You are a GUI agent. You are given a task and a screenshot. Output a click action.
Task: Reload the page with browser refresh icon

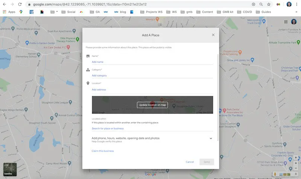pyautogui.click(x=20, y=4)
